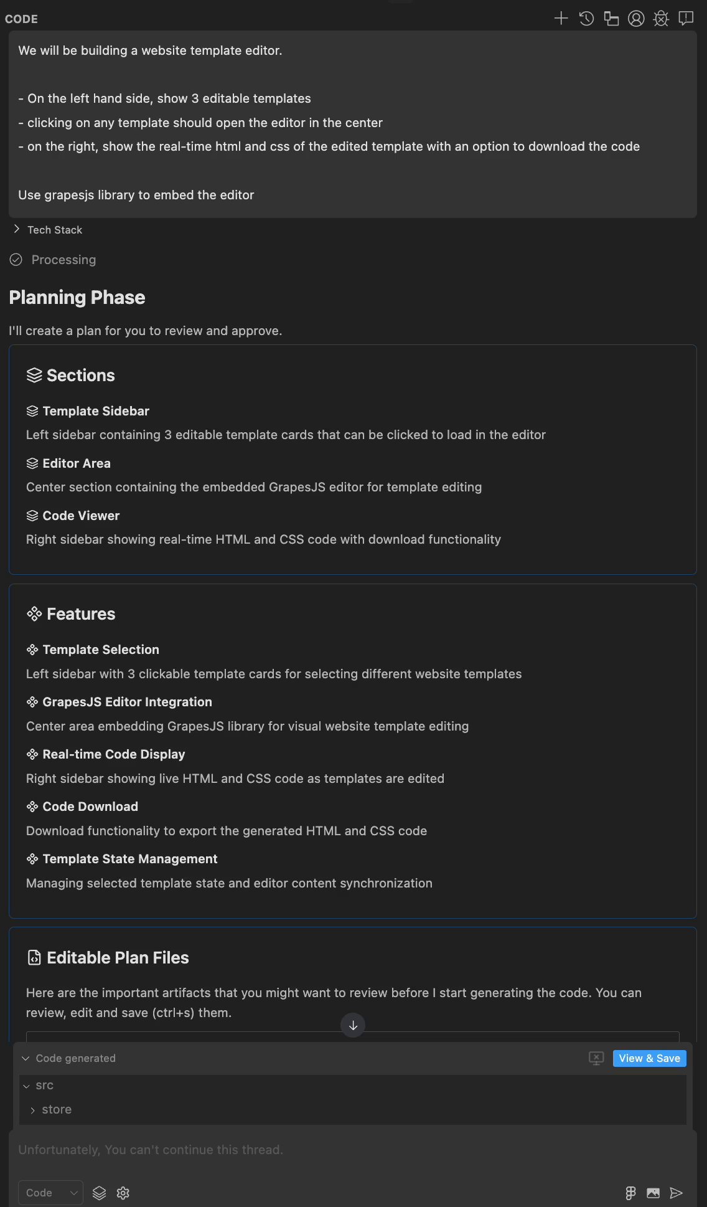Screen dimensions: 707x1207
Task: Start a new thread with plus icon
Action: pyautogui.click(x=561, y=19)
